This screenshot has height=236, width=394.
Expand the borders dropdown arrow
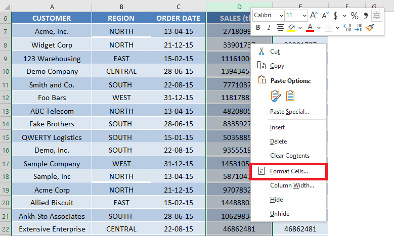[x=337, y=28]
